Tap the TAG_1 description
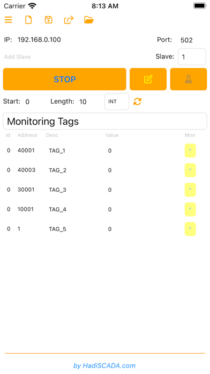Image resolution: width=210 pixels, height=374 pixels. (57, 151)
